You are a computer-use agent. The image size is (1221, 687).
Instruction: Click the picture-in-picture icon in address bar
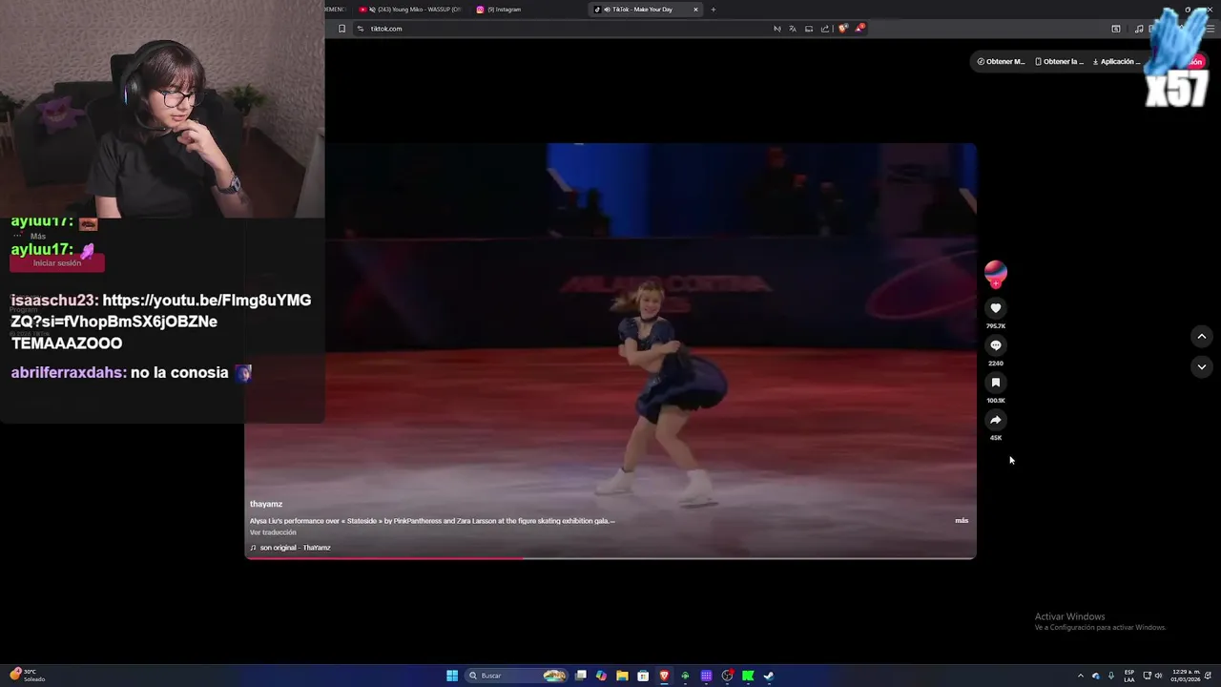click(x=809, y=29)
